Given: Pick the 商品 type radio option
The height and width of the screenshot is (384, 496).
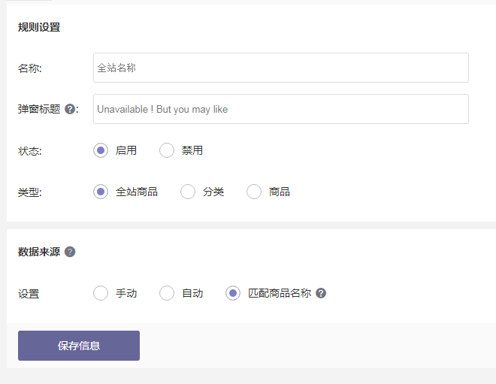Looking at the screenshot, I should 254,192.
